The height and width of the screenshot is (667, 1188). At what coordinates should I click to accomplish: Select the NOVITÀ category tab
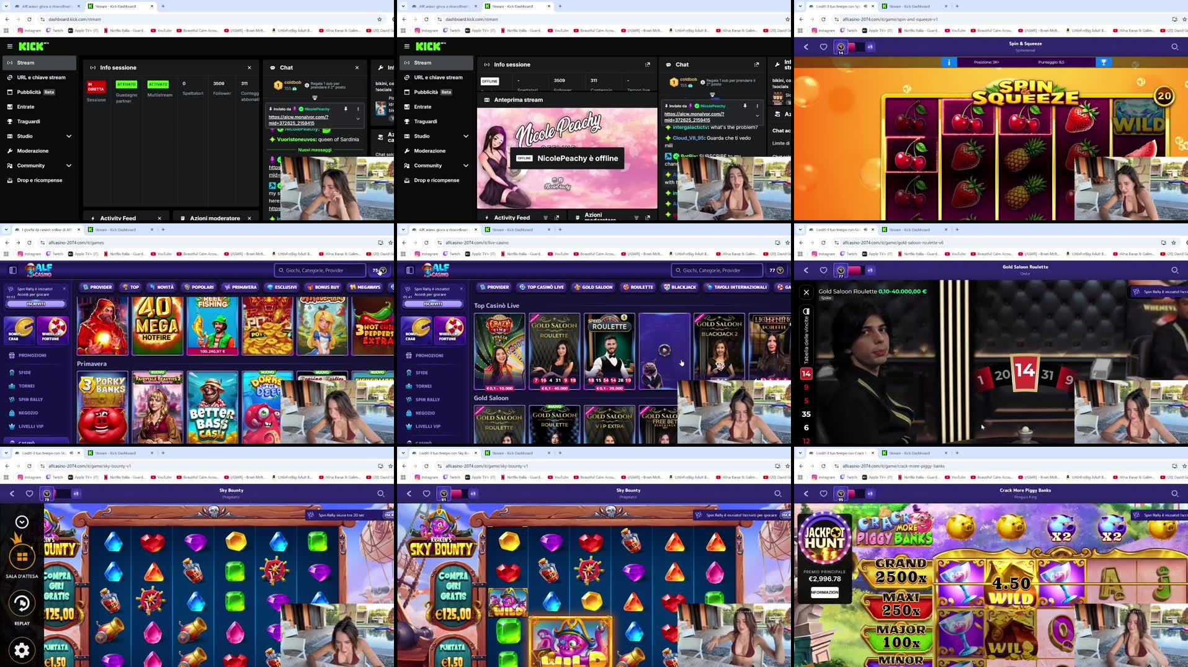pyautogui.click(x=162, y=287)
